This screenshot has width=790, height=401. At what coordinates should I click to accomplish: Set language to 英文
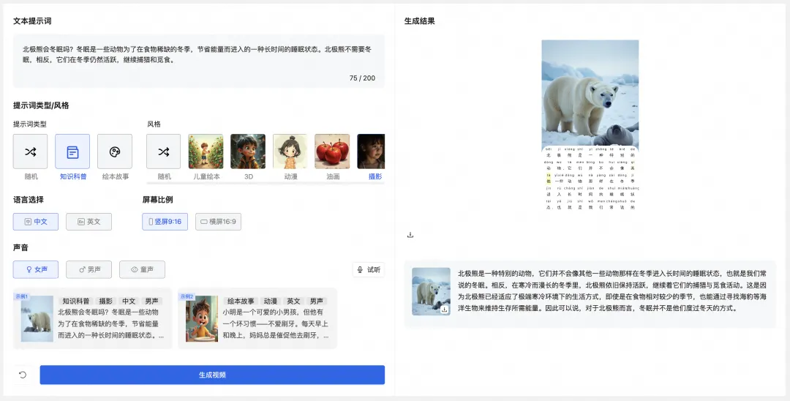coord(89,222)
